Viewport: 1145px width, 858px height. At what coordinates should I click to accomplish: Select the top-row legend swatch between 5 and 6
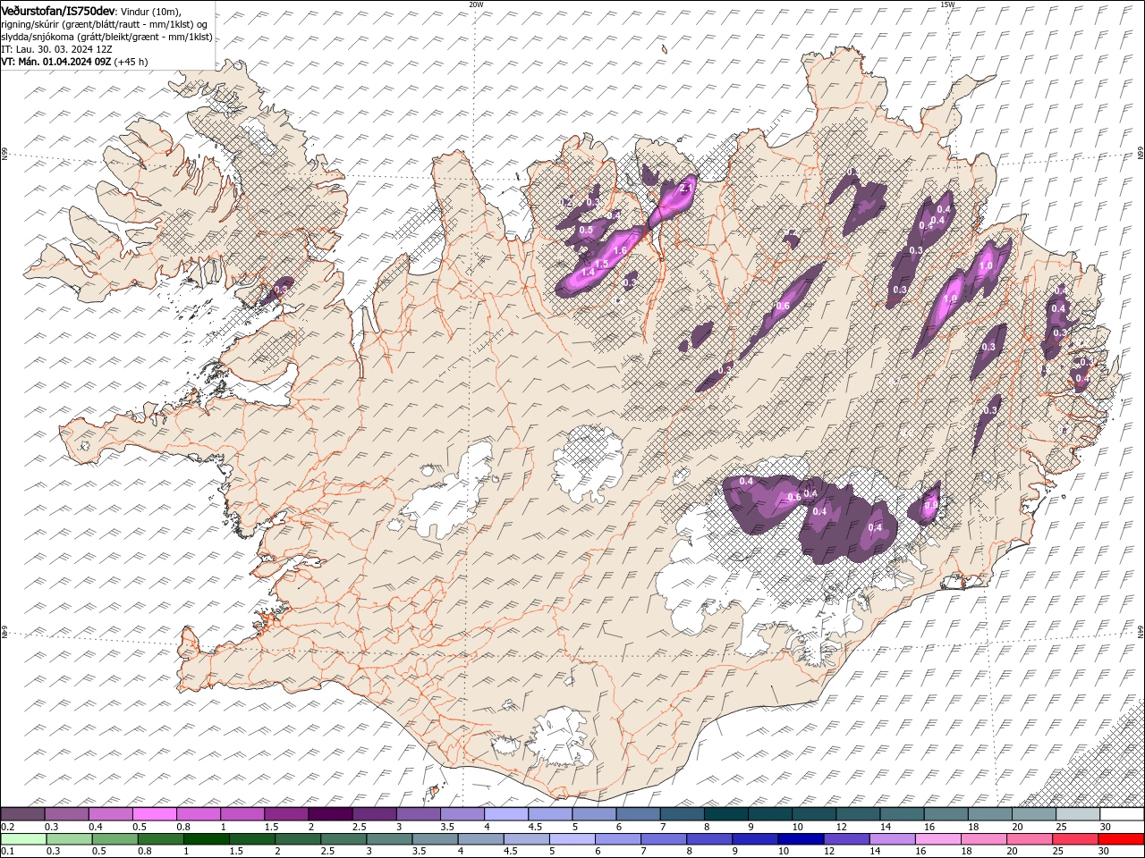coord(594,814)
